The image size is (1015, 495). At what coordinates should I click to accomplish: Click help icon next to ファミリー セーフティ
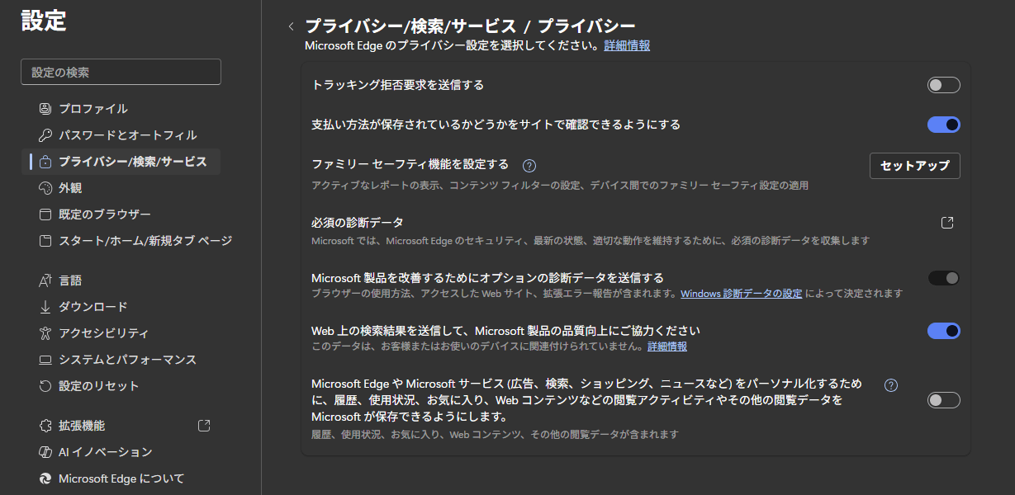click(529, 165)
